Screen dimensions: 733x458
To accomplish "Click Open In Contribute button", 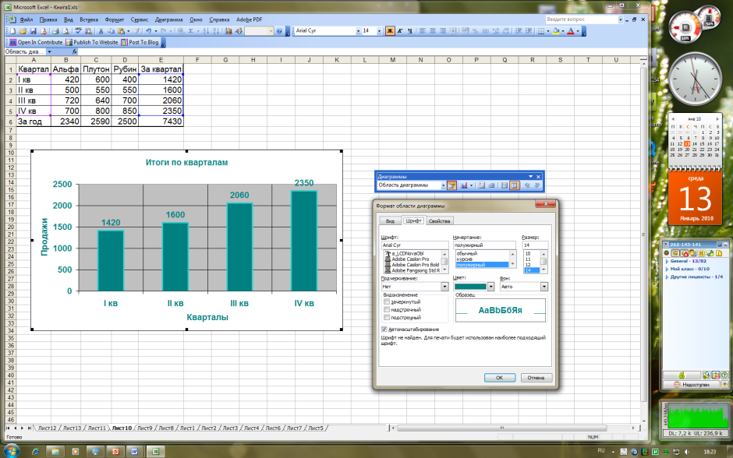I will pyautogui.click(x=37, y=42).
